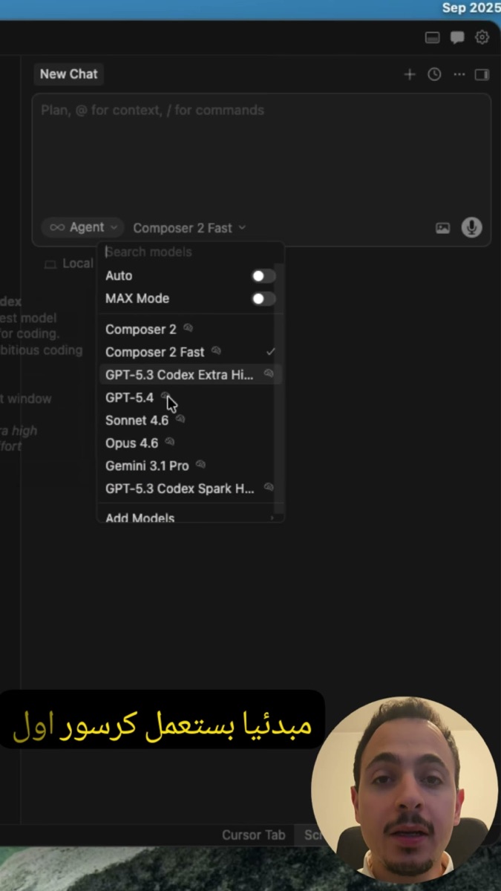Image resolution: width=501 pixels, height=891 pixels.
Task: Click Cursor Tab in status bar
Action: pos(253,835)
